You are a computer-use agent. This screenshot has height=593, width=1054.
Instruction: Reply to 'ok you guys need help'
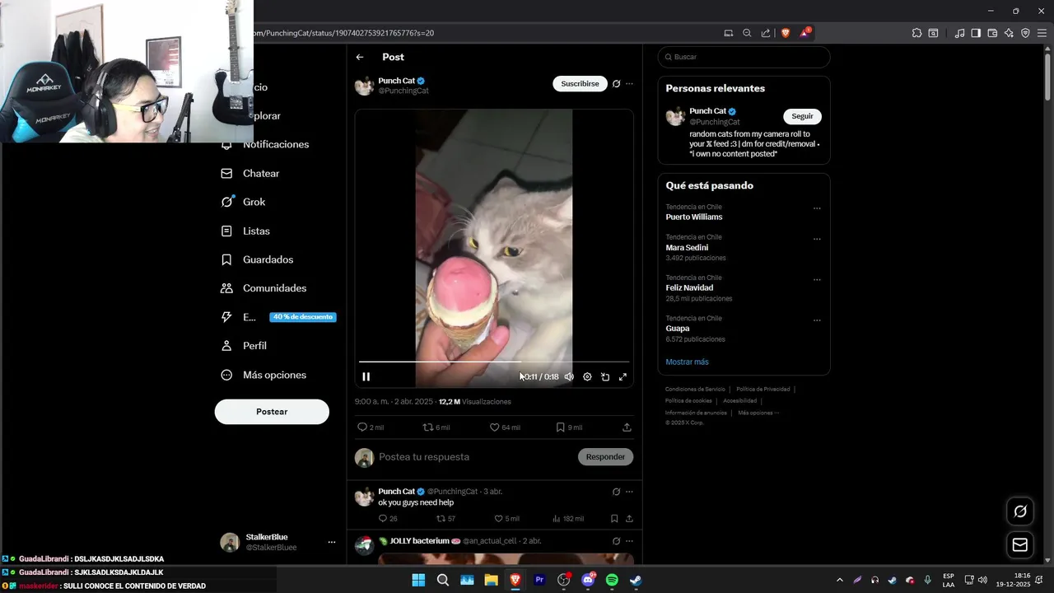(x=382, y=519)
